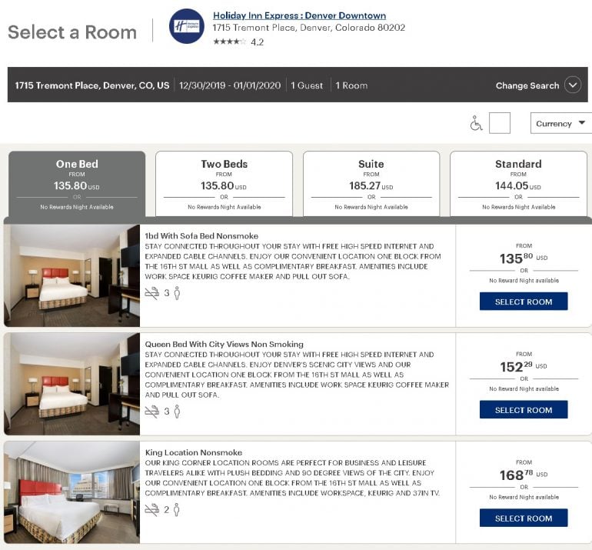Image resolution: width=592 pixels, height=550 pixels.
Task: Click the no-smoking icon for Queen Bed room
Action: coord(152,412)
